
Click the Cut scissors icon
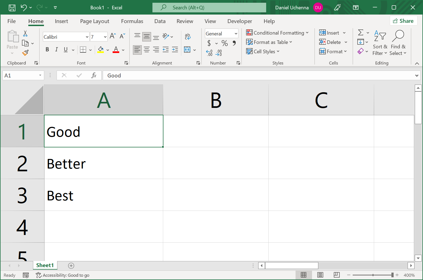point(25,33)
